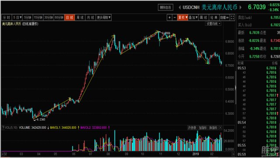The width and height of the screenshot is (280, 158).
Task: Click 6.9000 price axis label
Action: (229, 41)
